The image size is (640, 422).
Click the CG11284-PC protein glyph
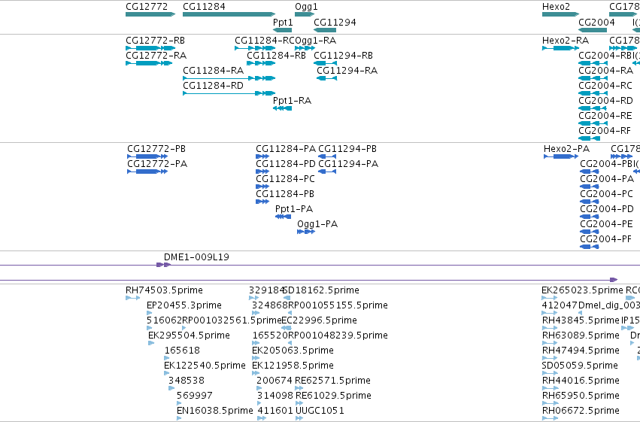262,187
